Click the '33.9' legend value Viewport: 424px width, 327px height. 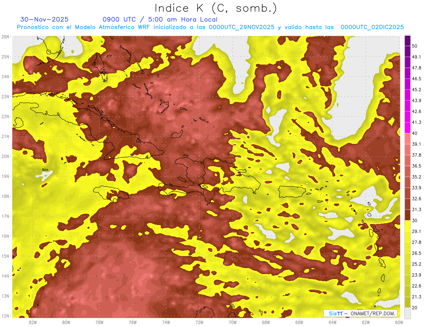tap(417, 188)
